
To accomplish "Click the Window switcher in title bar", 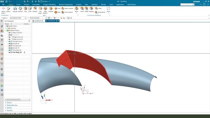I will 45,1.
